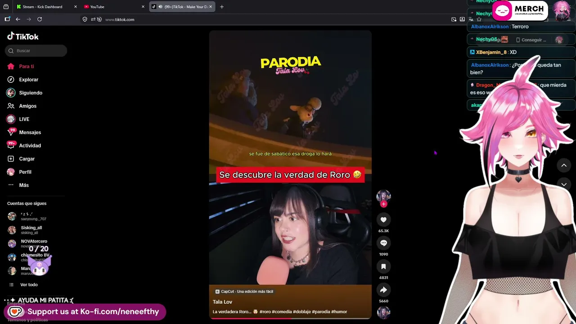576x324 pixels.
Task: Close the TikTok tab
Action: tap(211, 7)
